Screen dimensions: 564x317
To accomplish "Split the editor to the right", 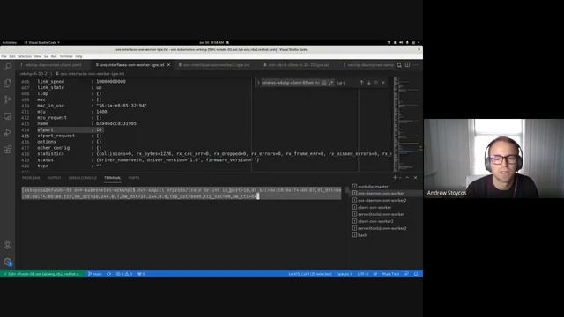I will [x=407, y=65].
